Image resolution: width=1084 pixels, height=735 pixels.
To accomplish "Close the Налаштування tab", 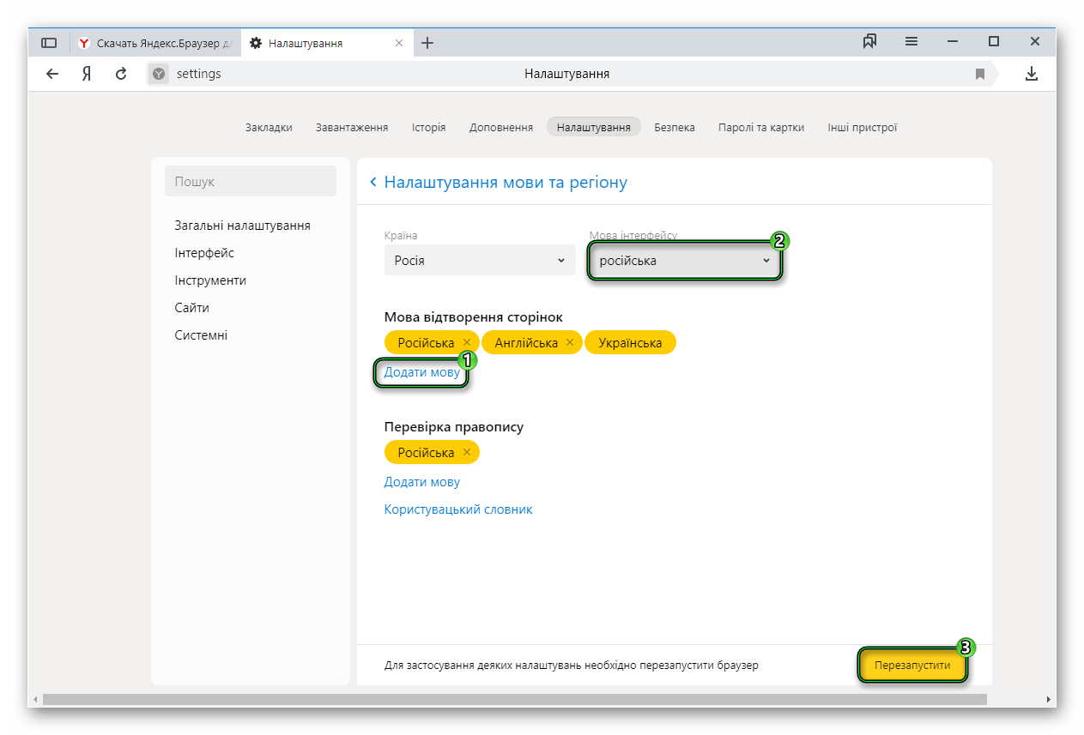I will (399, 43).
